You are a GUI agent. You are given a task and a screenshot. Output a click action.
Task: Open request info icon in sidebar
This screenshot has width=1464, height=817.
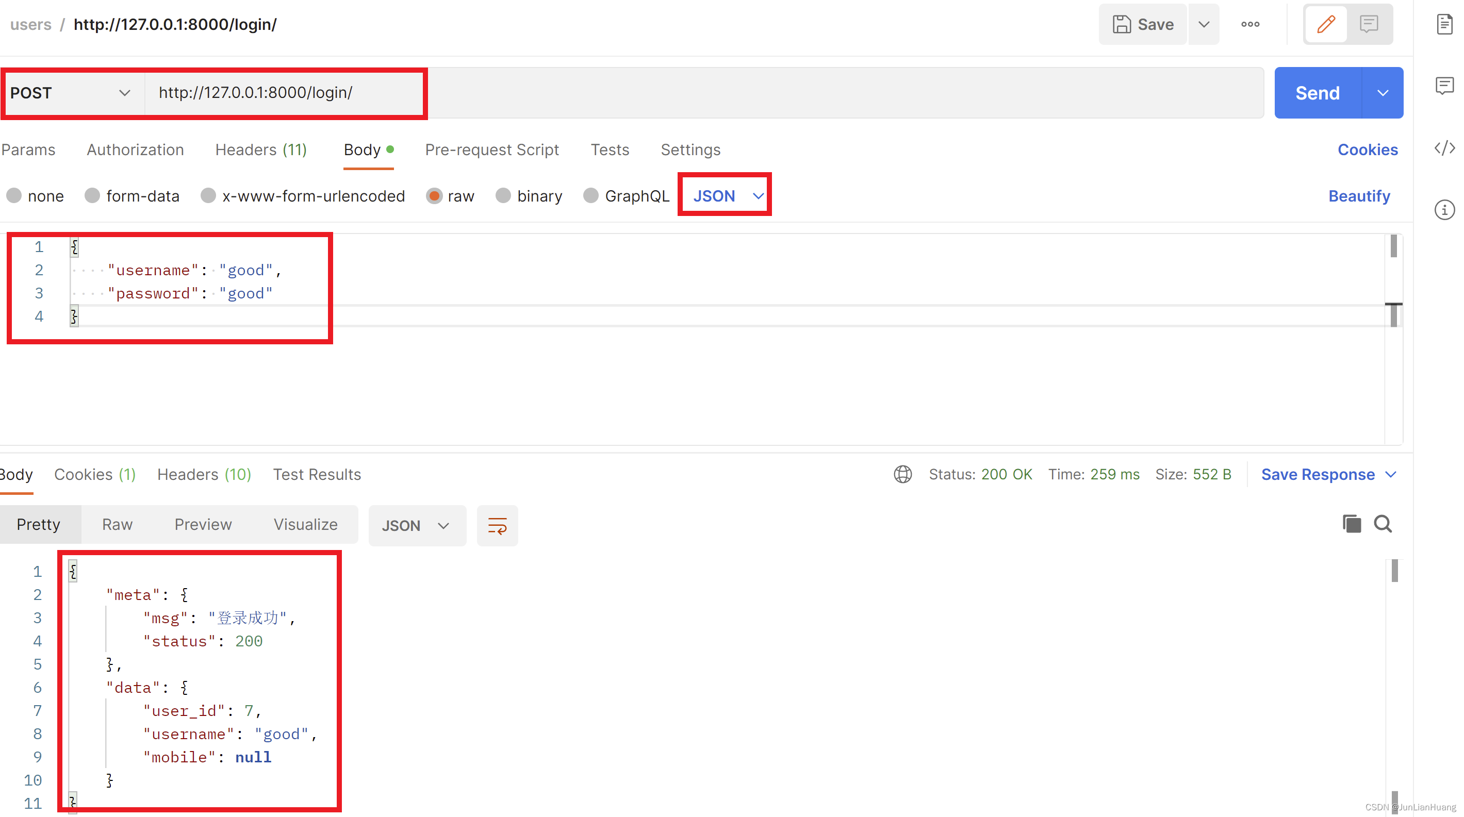click(1444, 210)
